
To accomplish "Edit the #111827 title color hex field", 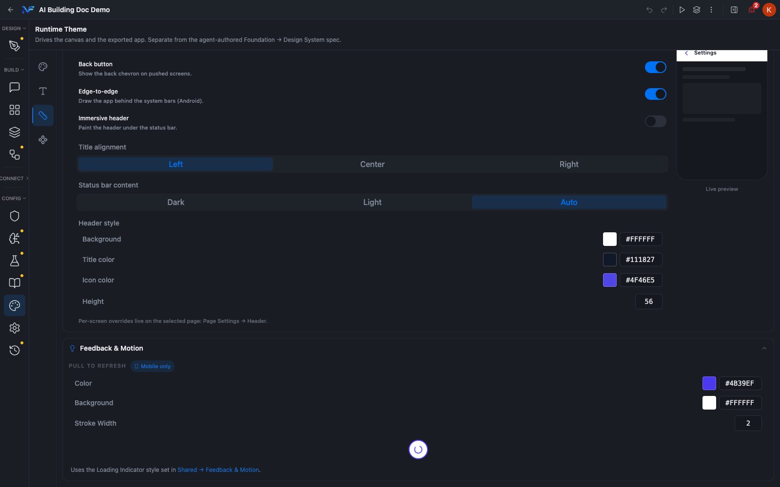I will [641, 260].
